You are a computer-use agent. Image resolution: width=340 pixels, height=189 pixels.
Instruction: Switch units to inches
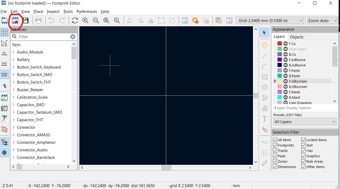(x=4, y=54)
